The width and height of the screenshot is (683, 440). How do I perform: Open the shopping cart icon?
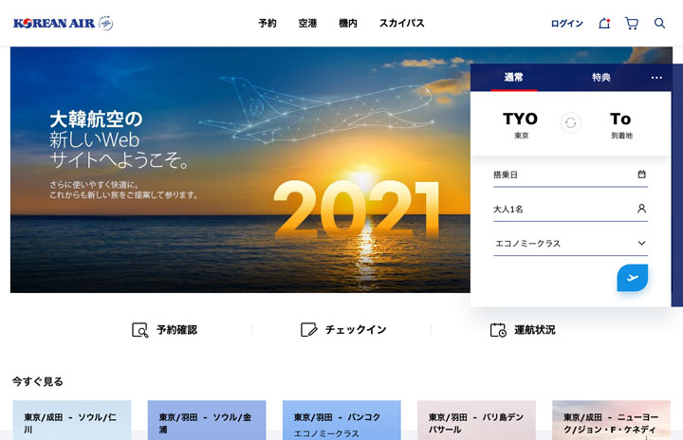pyautogui.click(x=632, y=23)
